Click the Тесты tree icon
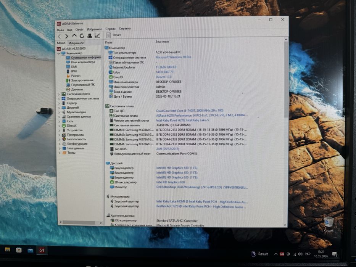The image size is (356, 267). tap(64, 153)
